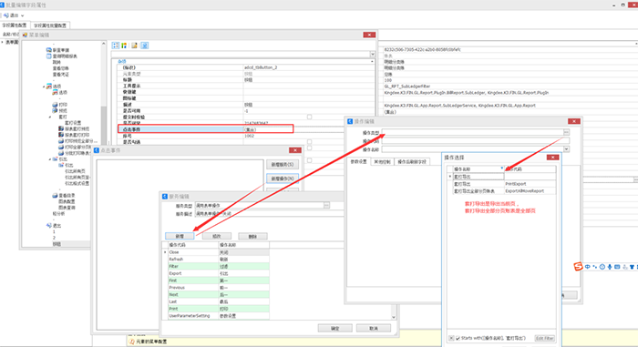Click 新增操作(N) button in 点击事件
The width and height of the screenshot is (638, 347).
(283, 179)
